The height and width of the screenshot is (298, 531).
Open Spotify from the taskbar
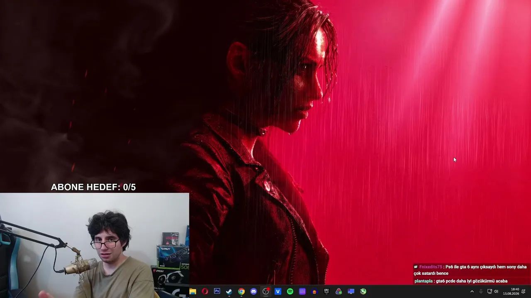click(x=290, y=291)
